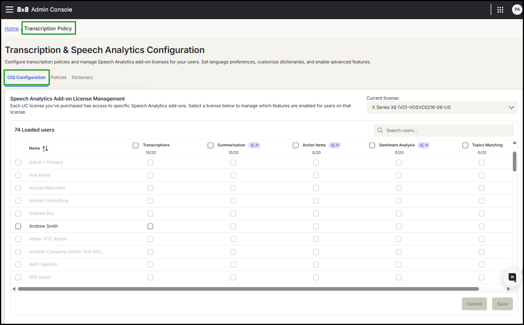Click the horizontal scrollbar right arrow

point(508,289)
